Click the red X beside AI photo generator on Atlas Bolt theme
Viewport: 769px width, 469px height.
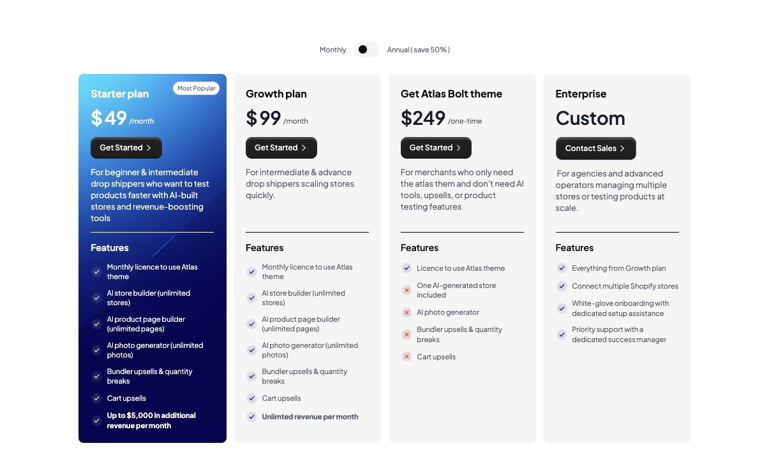tap(407, 312)
